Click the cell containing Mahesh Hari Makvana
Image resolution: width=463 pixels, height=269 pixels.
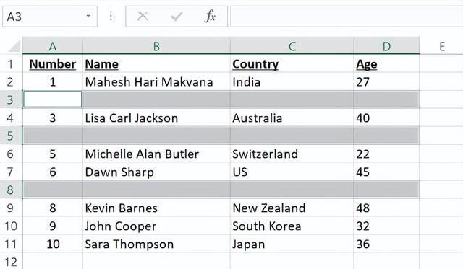156,81
